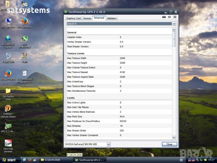Open the GPU-Z hamburger menu icon

pyautogui.click(x=175, y=17)
